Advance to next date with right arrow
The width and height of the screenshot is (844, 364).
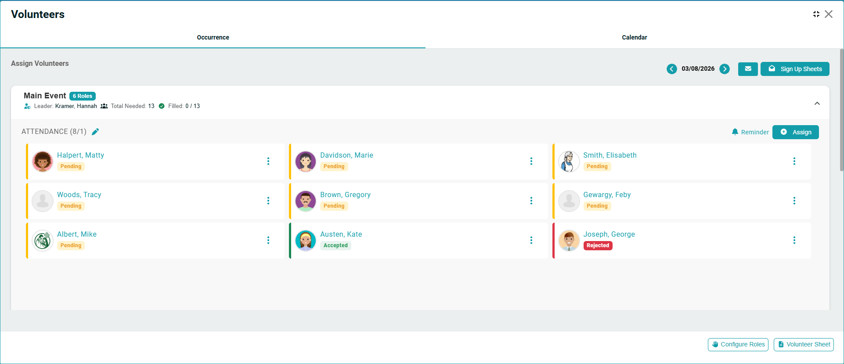pyautogui.click(x=725, y=69)
